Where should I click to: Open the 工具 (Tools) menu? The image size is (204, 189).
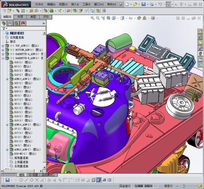pos(86,4)
